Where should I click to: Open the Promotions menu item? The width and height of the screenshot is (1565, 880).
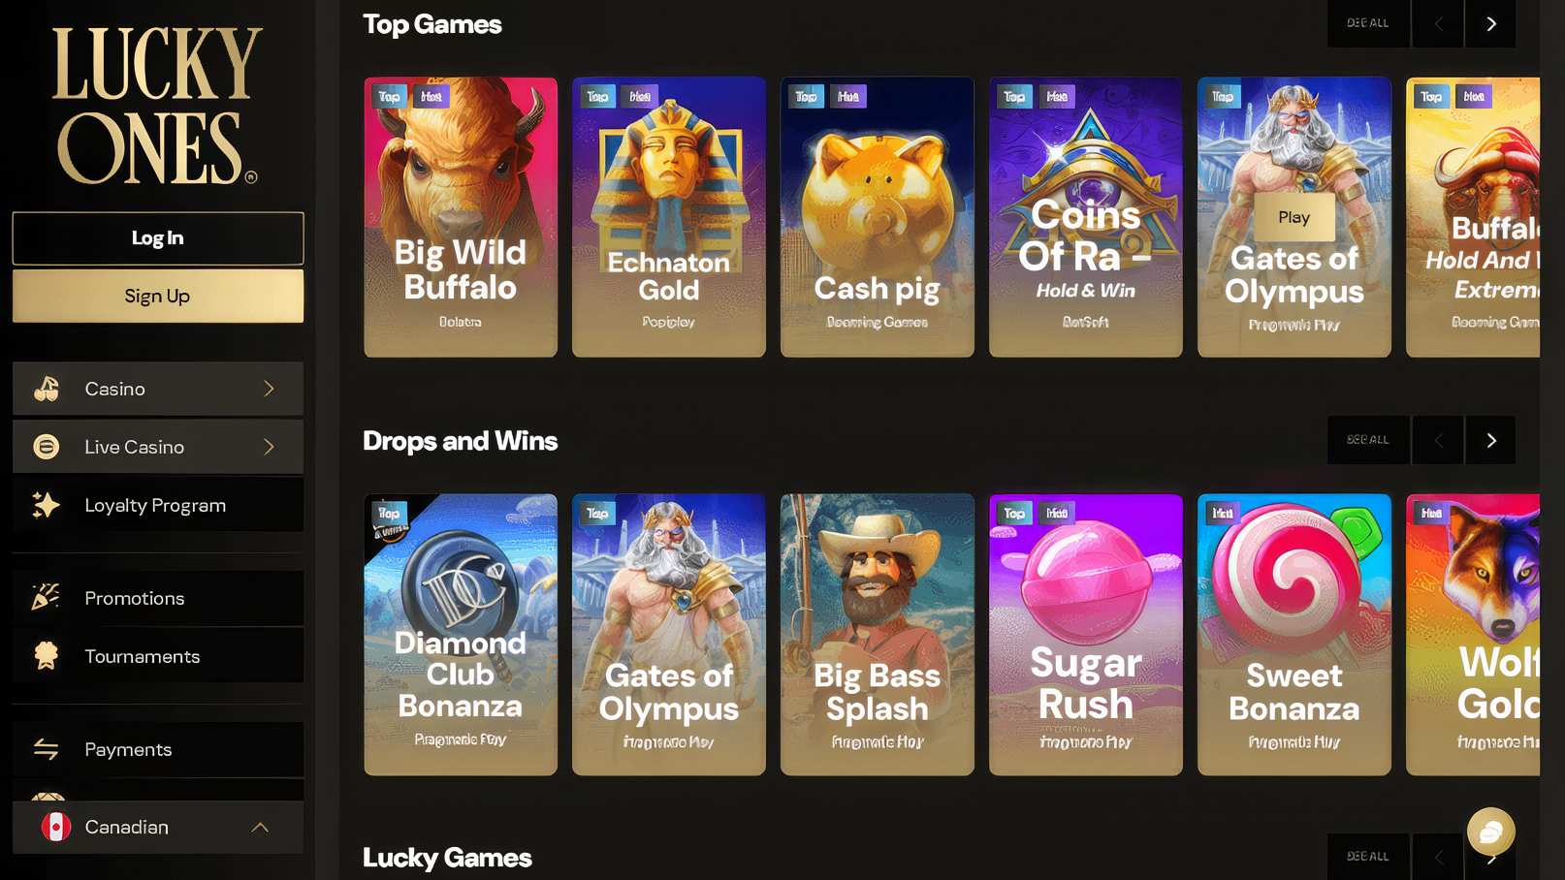click(158, 598)
